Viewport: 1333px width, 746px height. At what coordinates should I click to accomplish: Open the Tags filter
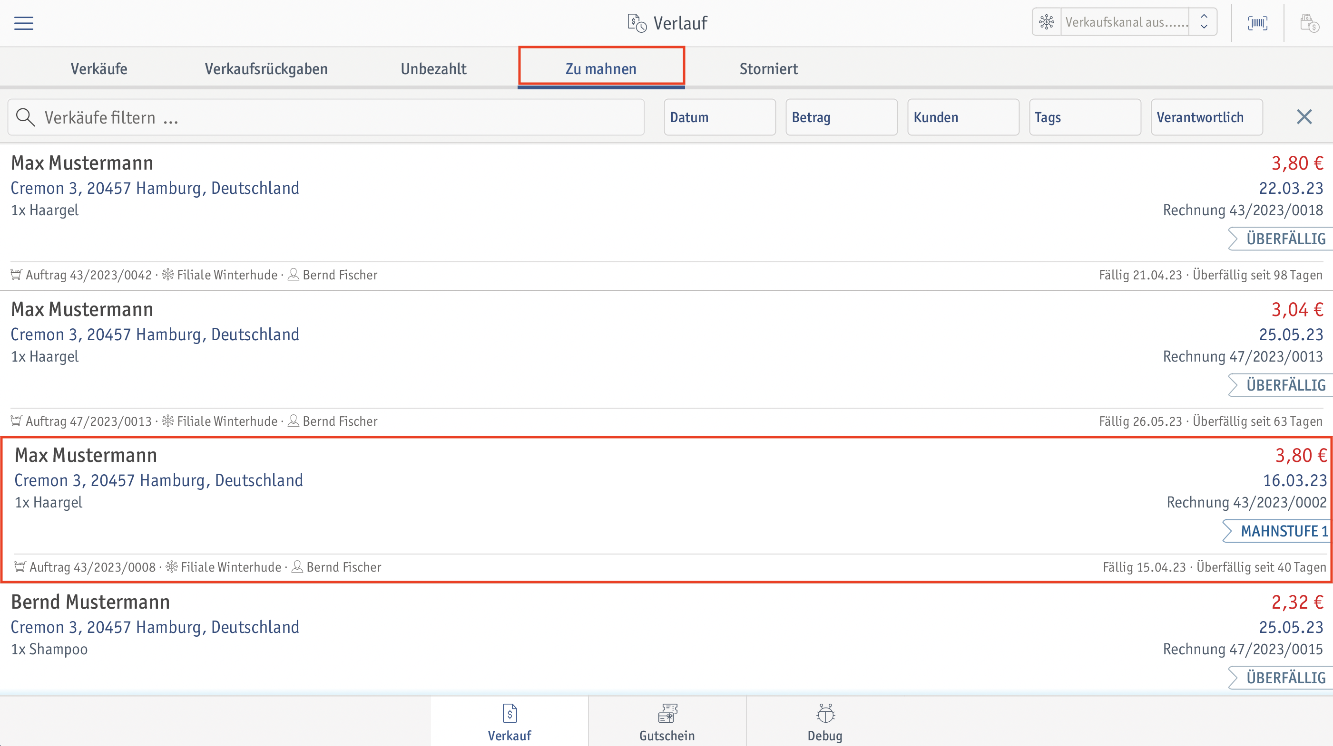tap(1085, 117)
